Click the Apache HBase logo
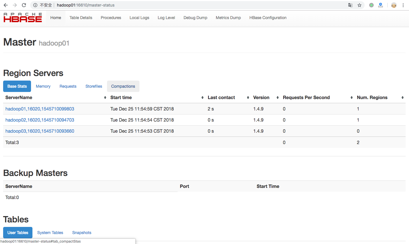The height and width of the screenshot is (244, 409). click(23, 18)
